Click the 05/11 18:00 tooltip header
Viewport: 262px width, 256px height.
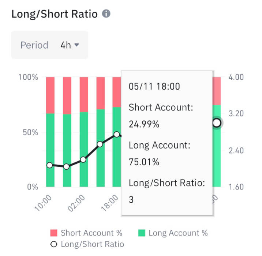154,87
